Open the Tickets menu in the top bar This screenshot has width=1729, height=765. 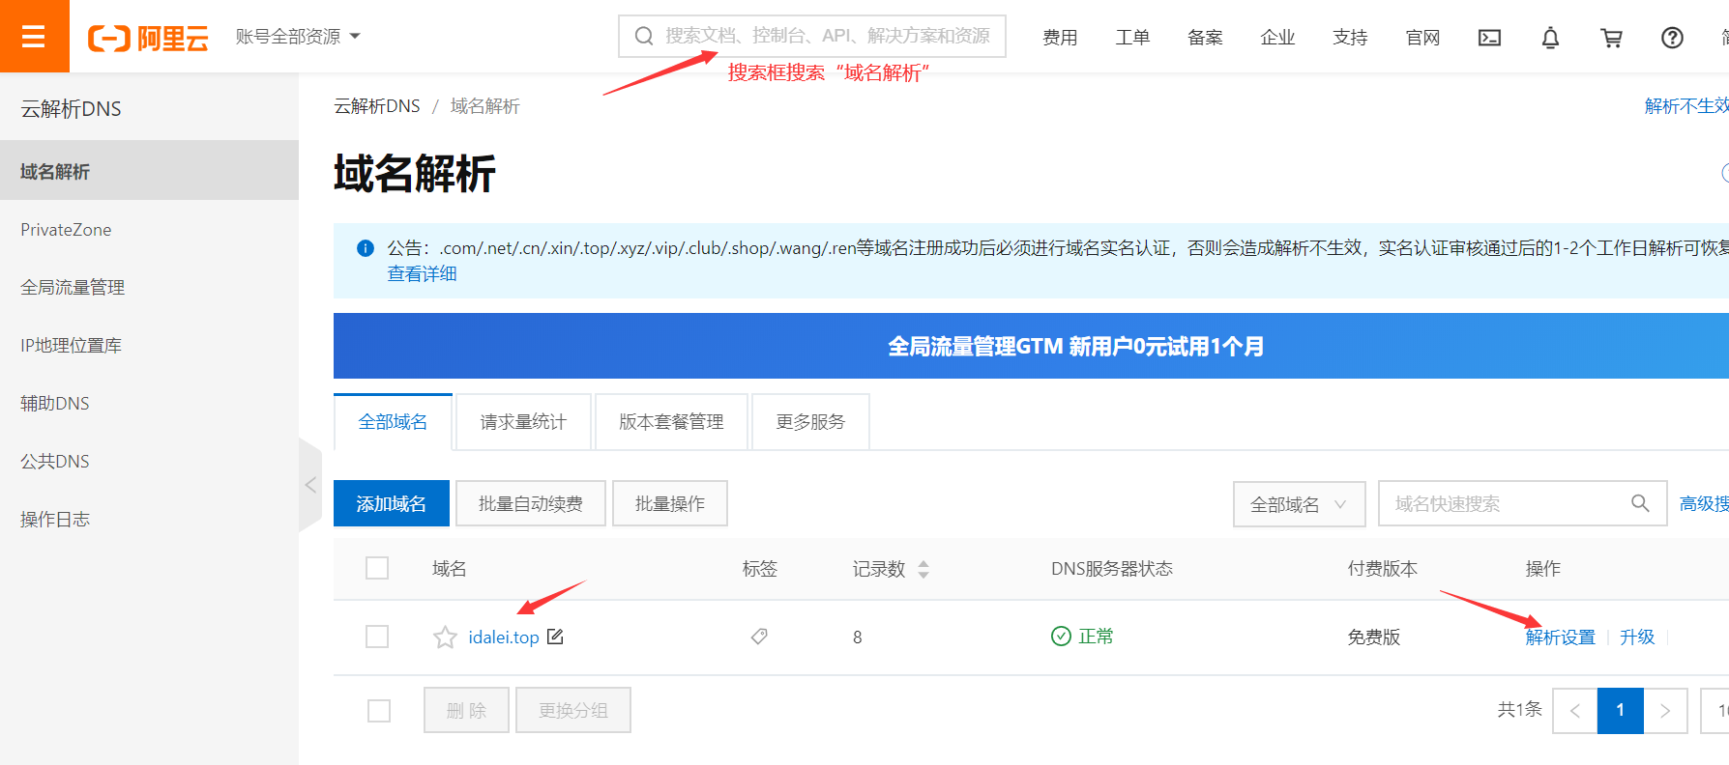[x=1132, y=38]
